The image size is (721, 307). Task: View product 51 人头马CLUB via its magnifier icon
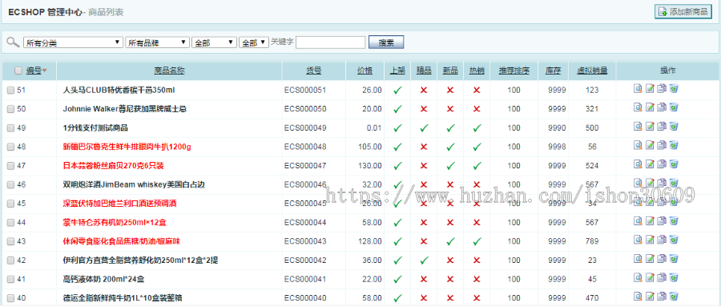(638, 88)
